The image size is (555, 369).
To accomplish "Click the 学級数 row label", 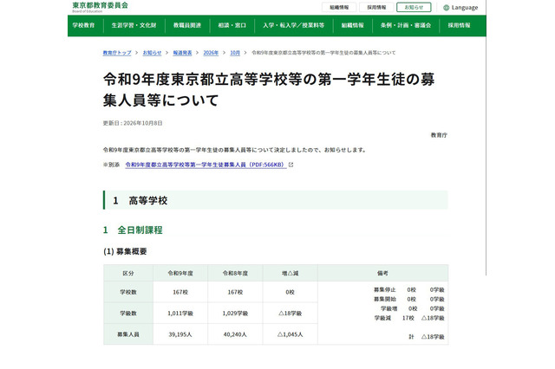I will [x=128, y=314].
